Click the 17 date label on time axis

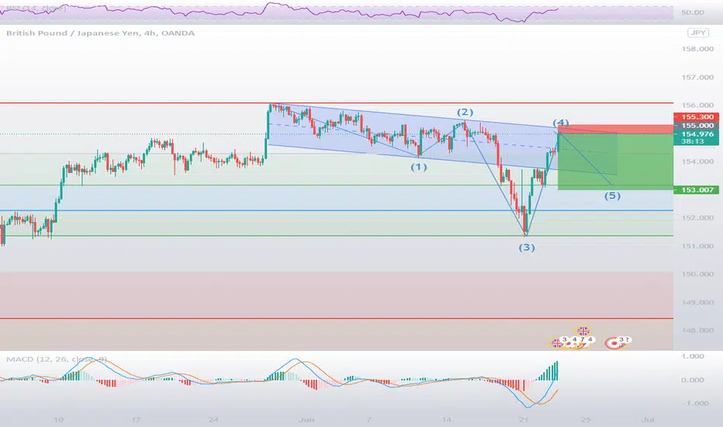click(136, 419)
